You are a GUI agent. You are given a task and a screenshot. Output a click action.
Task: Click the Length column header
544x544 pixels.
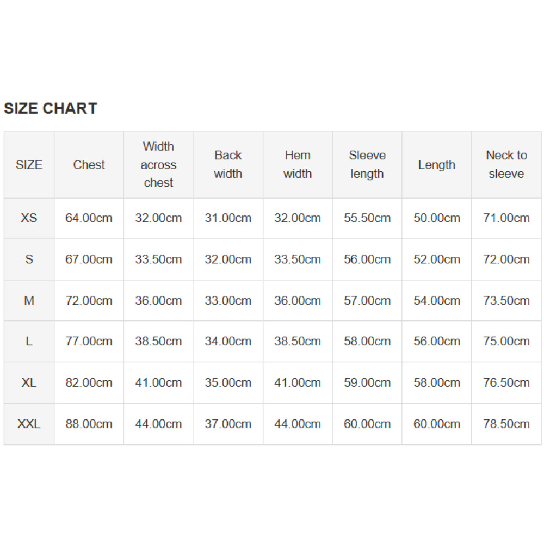pos(436,165)
